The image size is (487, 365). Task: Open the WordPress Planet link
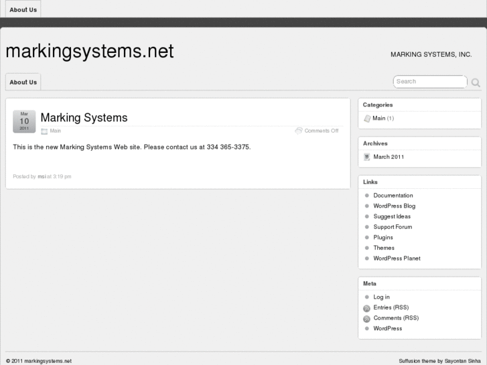click(x=397, y=258)
